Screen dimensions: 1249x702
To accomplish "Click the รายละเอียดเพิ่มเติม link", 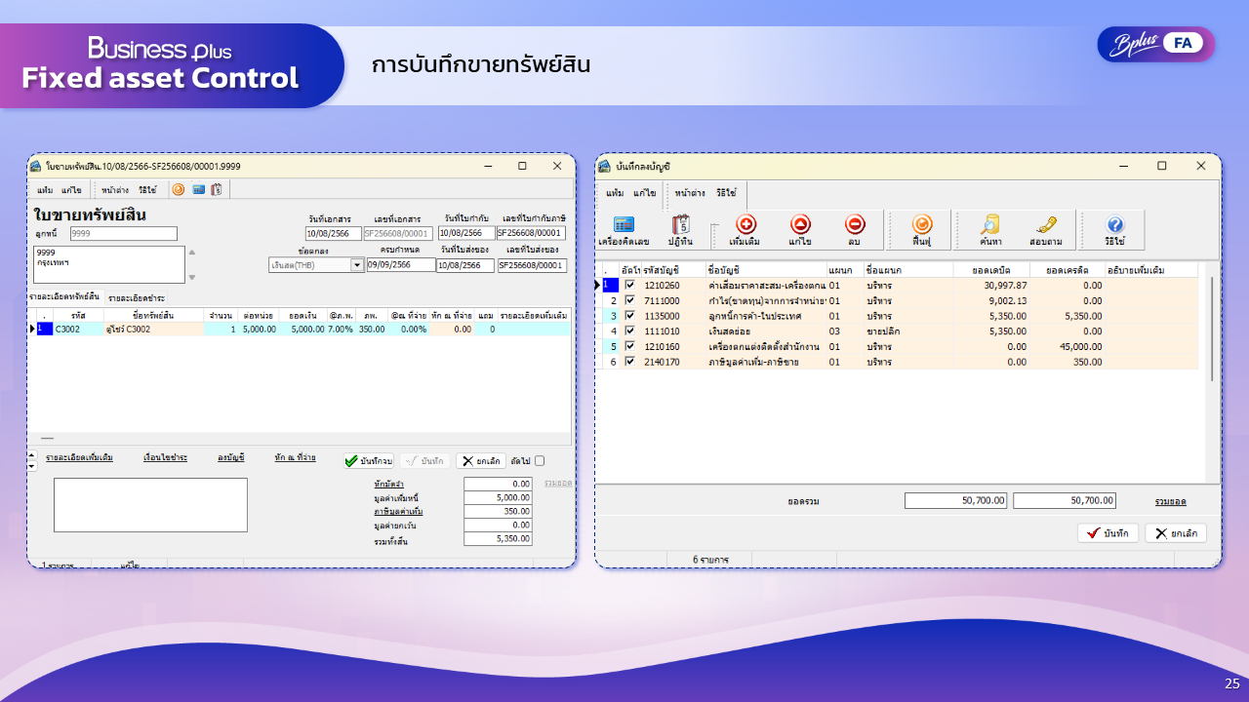I will (x=79, y=457).
